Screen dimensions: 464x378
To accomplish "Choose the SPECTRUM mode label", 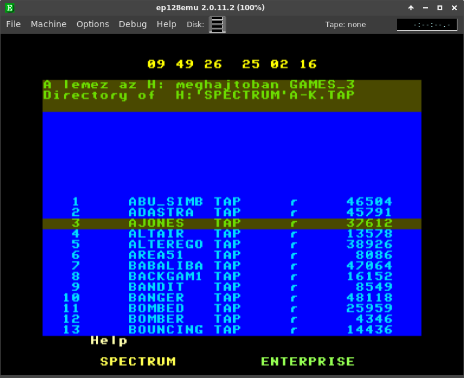I will [x=138, y=362].
